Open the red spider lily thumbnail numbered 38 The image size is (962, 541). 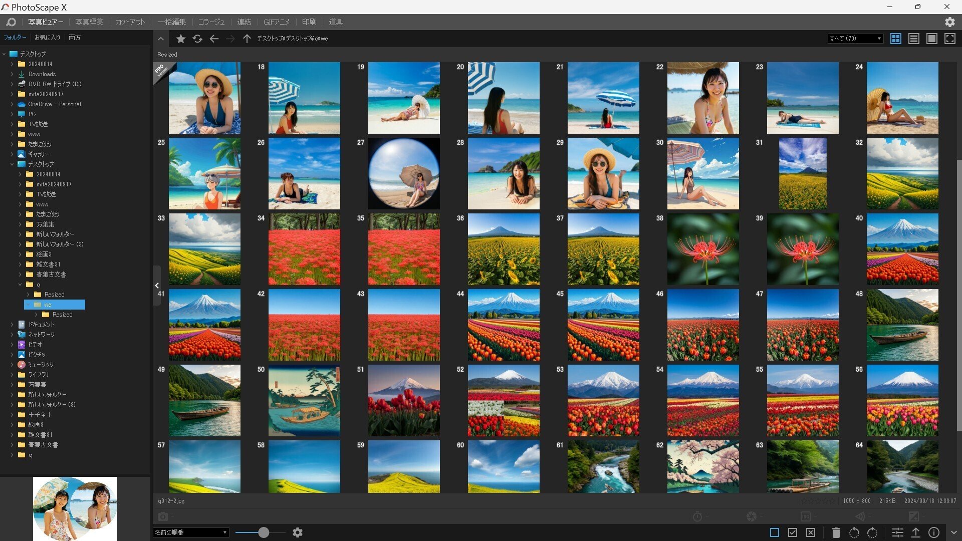(703, 249)
